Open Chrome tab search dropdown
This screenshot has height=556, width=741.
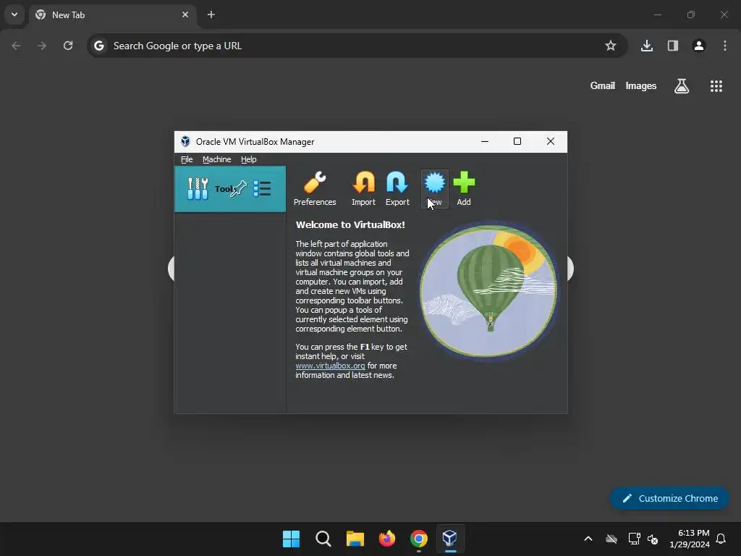(14, 14)
